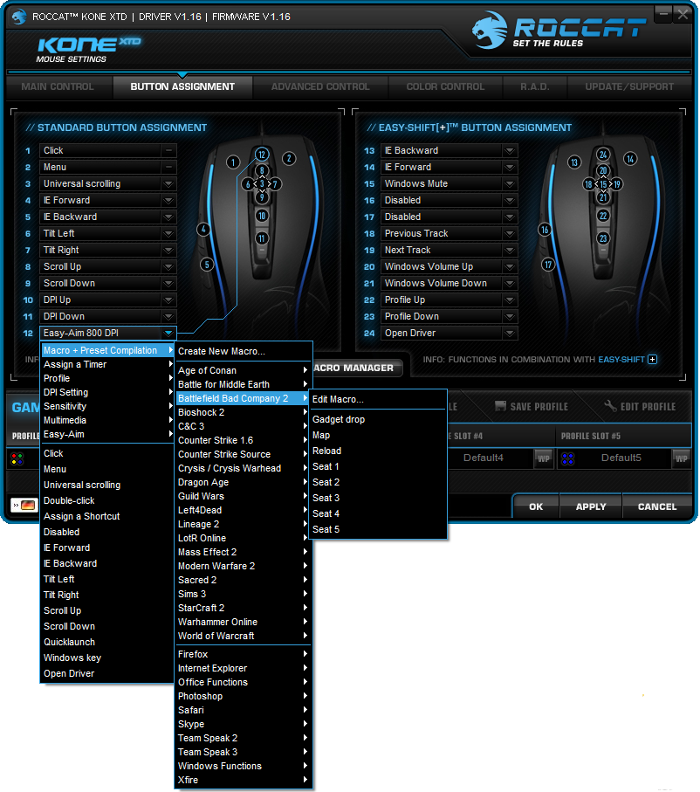Viewport: 700px width, 792px height.
Task: Click marker 16 on Easy-Shift mouse diagram
Action: tap(545, 230)
